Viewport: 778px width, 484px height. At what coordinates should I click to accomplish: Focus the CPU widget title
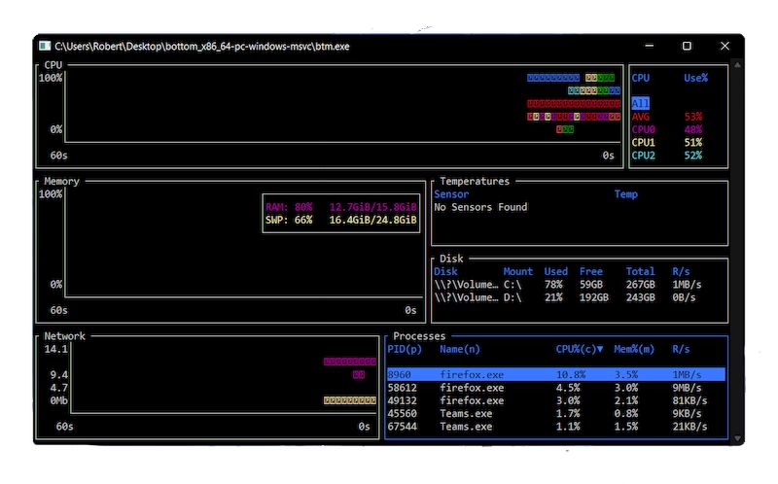click(x=53, y=65)
